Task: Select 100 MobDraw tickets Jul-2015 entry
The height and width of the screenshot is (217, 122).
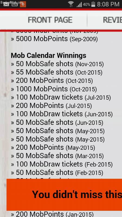Action: point(61,97)
